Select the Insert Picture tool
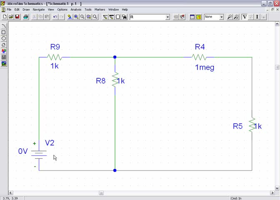280x200 pixels. (x=4, y=64)
